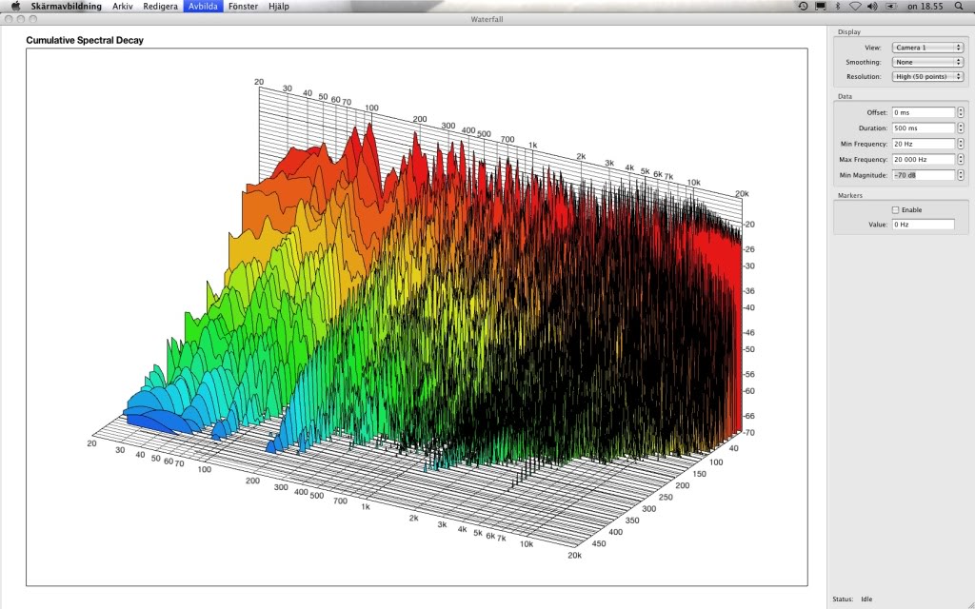Click the Max Frequency stepper arrows
Viewport: 975px width, 609px height.
pyautogui.click(x=961, y=159)
